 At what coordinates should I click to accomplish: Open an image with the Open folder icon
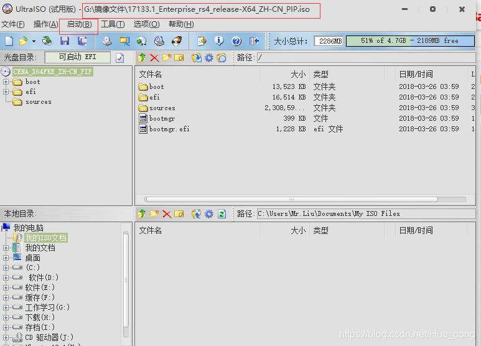click(23, 41)
